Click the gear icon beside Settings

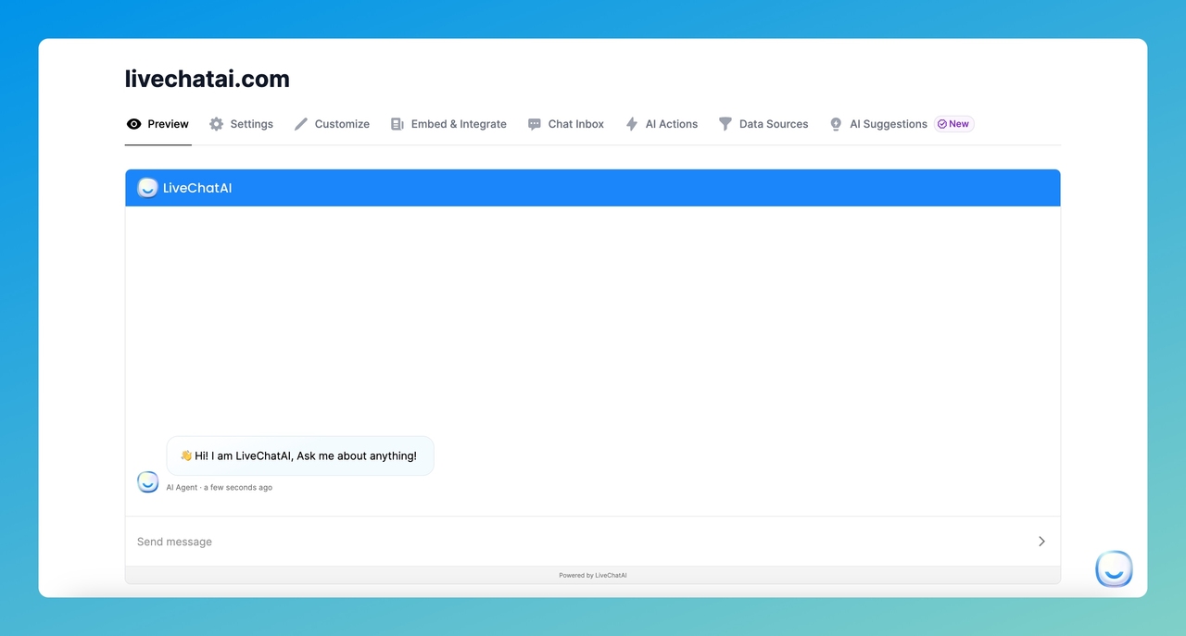[216, 124]
